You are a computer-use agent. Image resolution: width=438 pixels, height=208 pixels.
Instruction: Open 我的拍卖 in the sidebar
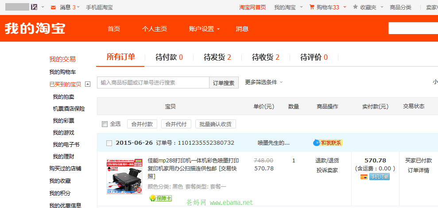pyautogui.click(x=63, y=97)
